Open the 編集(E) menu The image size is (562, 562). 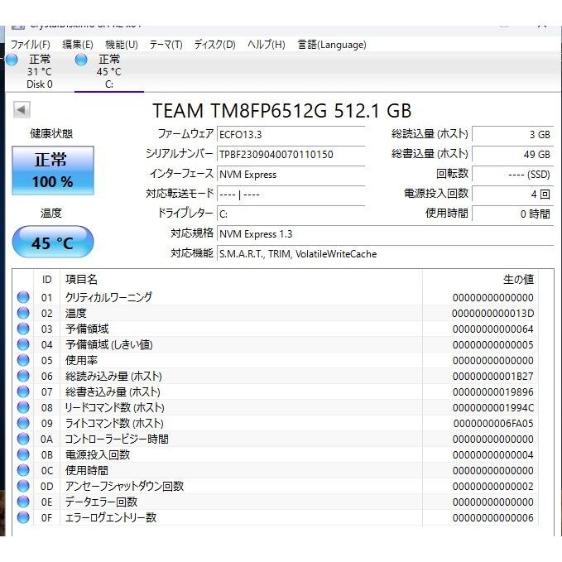click(78, 45)
